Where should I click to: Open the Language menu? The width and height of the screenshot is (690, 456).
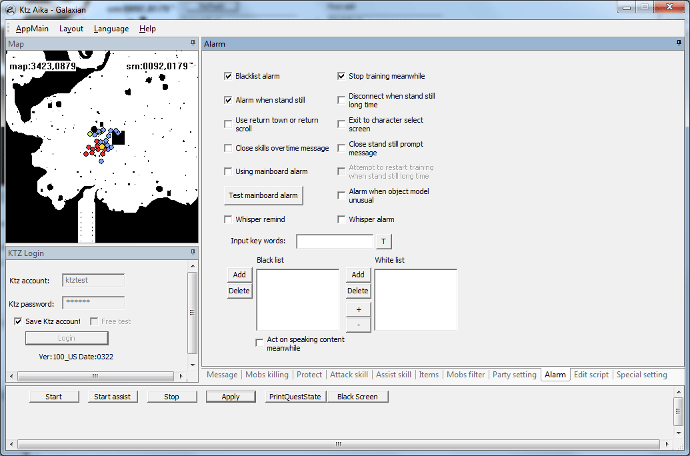point(111,29)
